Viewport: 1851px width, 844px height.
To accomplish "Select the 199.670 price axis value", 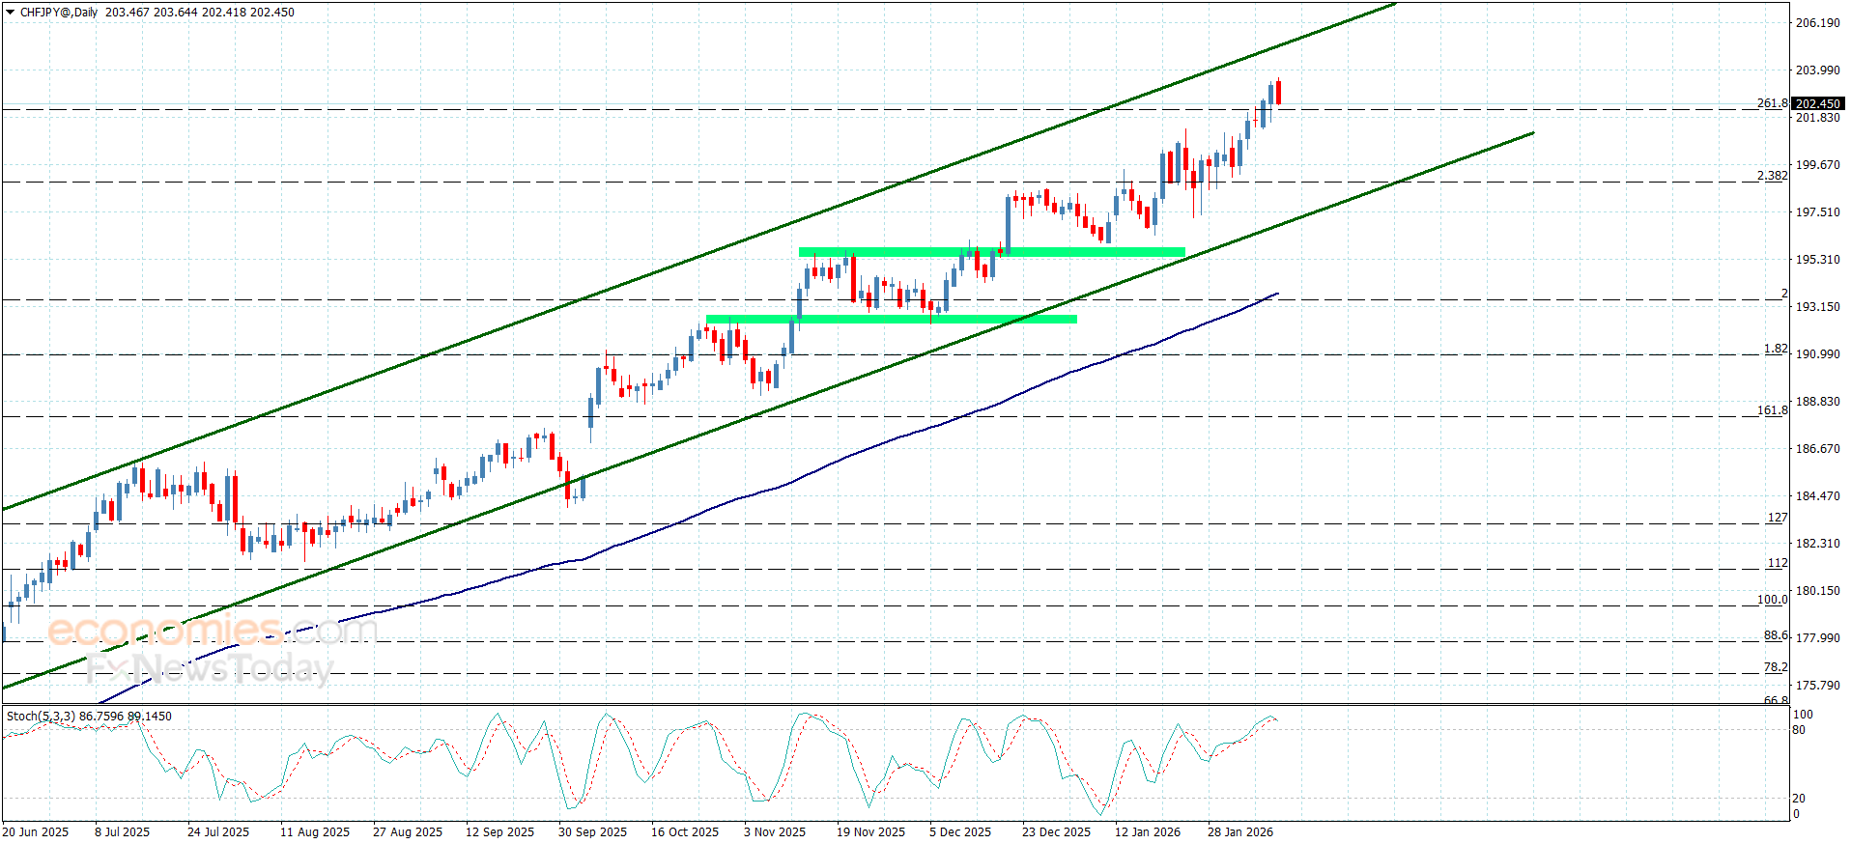I will (x=1817, y=165).
